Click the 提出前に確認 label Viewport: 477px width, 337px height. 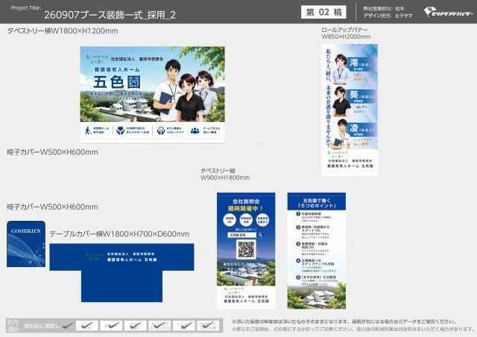coord(42,326)
